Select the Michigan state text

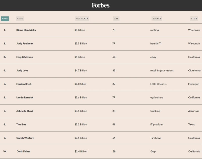point(194,84)
